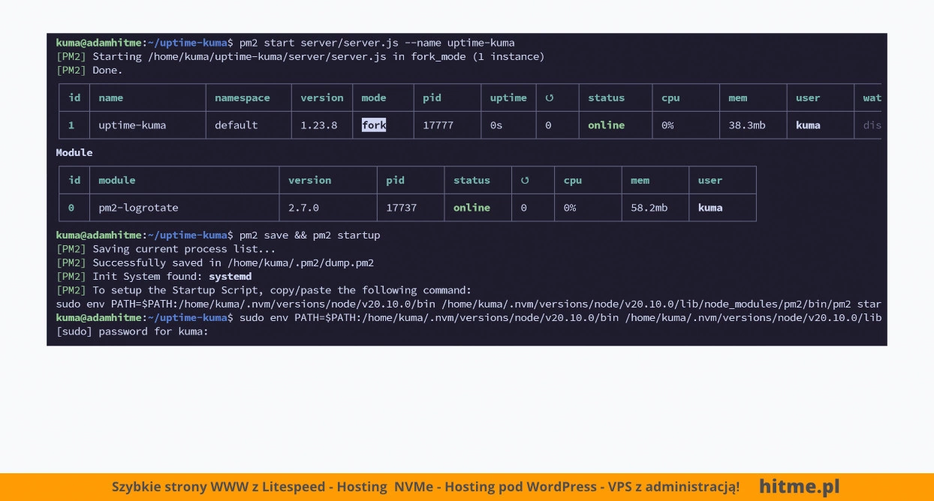Click the 'default' namespace cell
934x501 pixels.
point(236,125)
